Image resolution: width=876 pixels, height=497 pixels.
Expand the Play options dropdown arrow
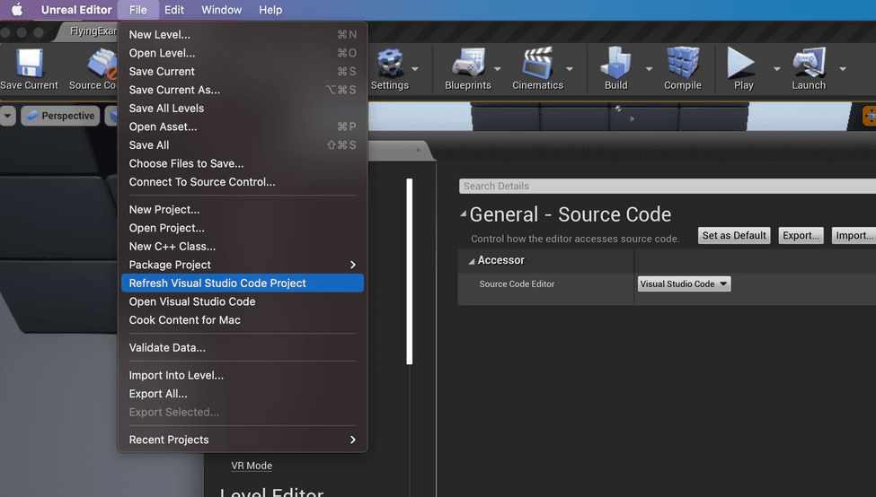[776, 68]
